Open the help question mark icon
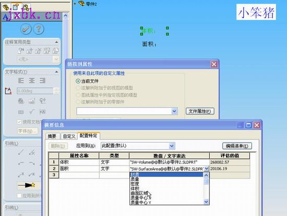287x216 pixels. (x=39, y=29)
